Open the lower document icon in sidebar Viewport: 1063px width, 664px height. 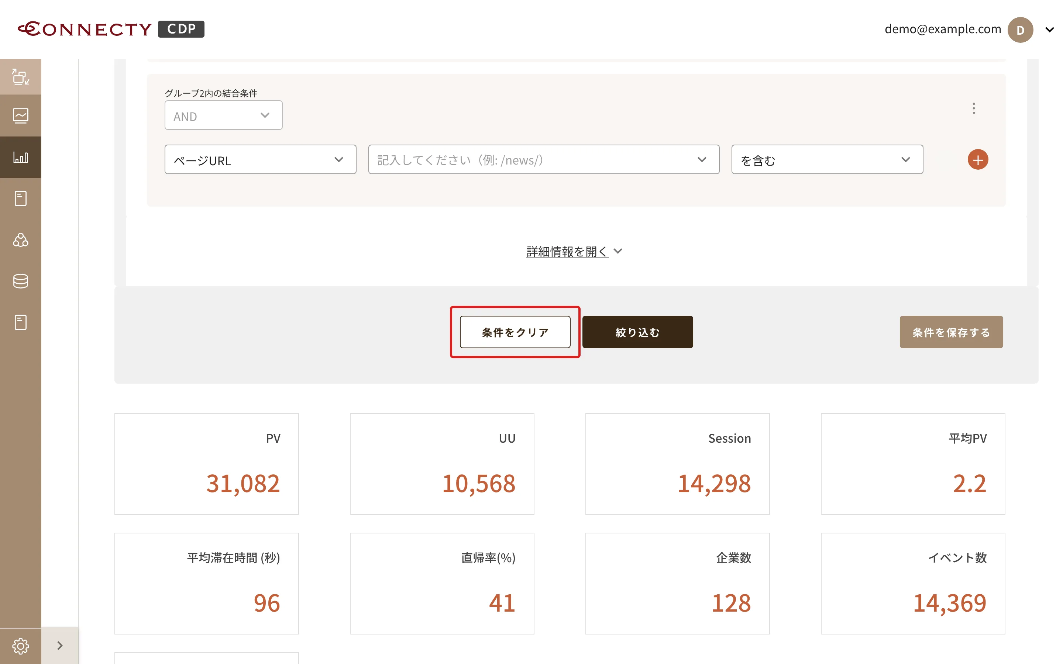coord(21,322)
